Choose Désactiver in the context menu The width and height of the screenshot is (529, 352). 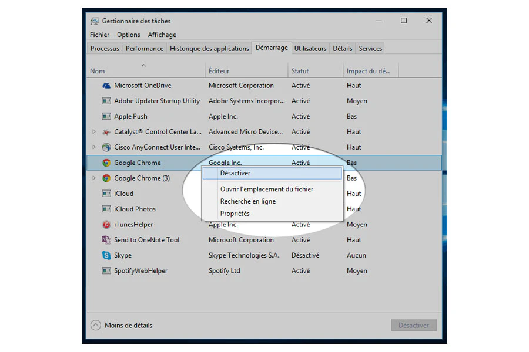tap(235, 173)
